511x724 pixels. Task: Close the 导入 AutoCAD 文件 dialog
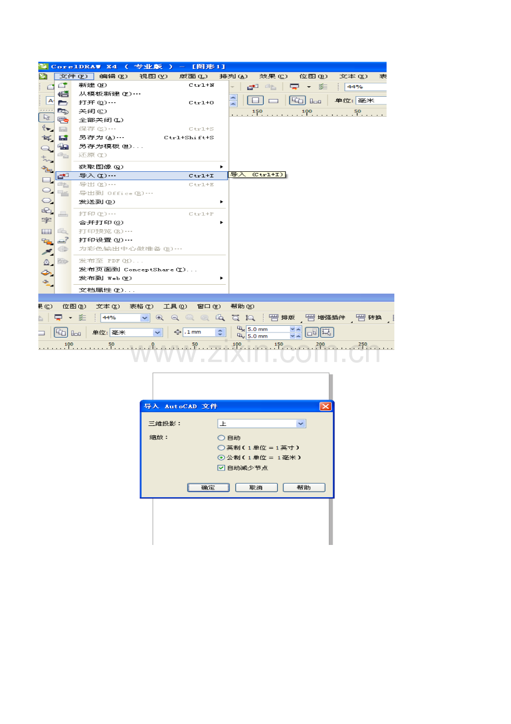click(x=325, y=406)
